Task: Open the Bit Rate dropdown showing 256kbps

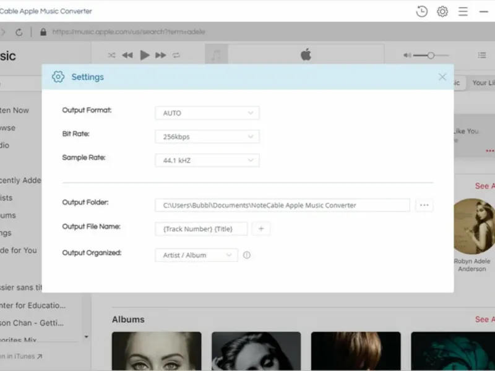Action: [207, 137]
